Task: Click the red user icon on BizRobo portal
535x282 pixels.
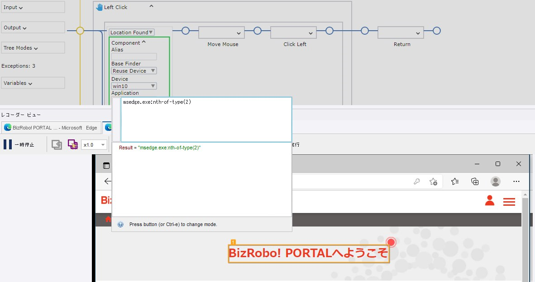Action: 490,201
